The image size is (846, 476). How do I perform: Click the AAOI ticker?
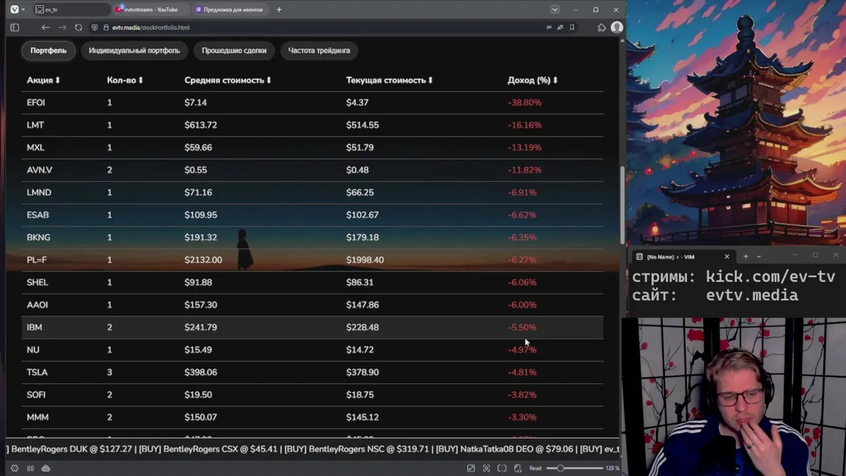pyautogui.click(x=37, y=305)
